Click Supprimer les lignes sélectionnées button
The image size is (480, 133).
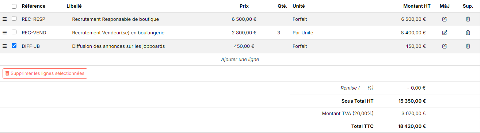tap(45, 73)
